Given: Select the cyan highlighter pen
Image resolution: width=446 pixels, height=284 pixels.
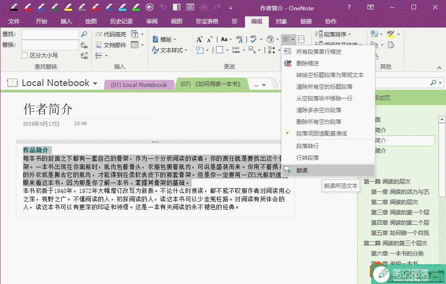Looking at the screenshot, I should 122,7.
